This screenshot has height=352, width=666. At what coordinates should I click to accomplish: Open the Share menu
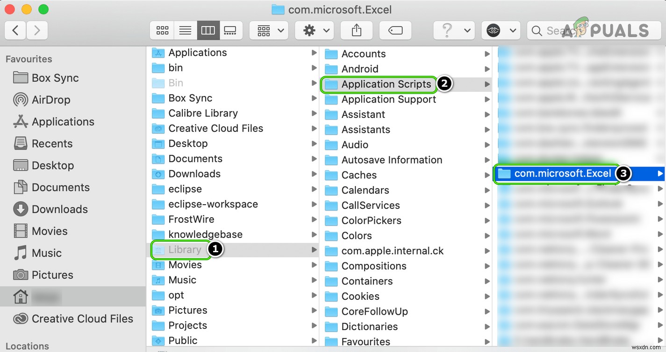pos(356,30)
